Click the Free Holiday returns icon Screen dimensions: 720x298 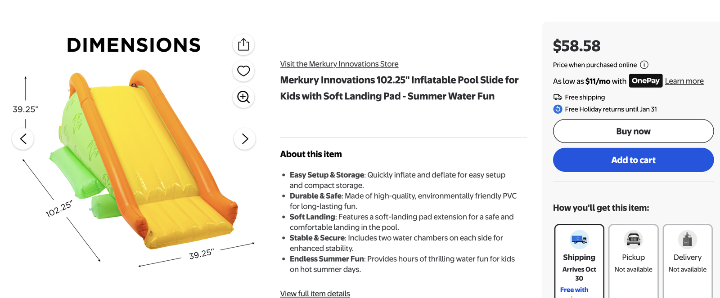pyautogui.click(x=558, y=109)
